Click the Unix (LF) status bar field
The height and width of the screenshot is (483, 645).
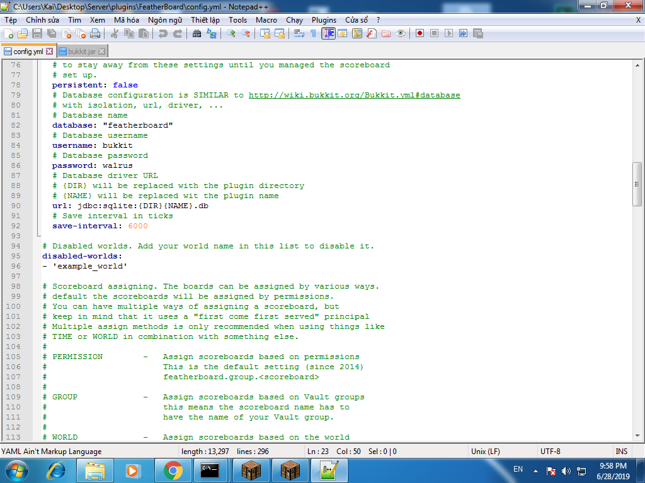(502, 452)
